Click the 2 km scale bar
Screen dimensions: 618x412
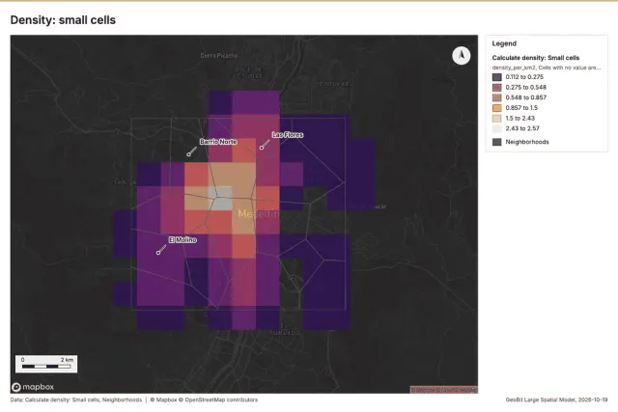point(46,364)
